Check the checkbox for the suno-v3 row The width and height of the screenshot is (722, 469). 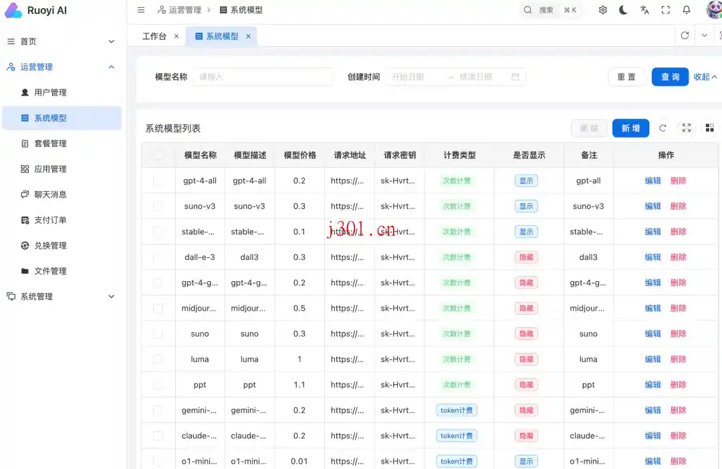click(x=158, y=206)
